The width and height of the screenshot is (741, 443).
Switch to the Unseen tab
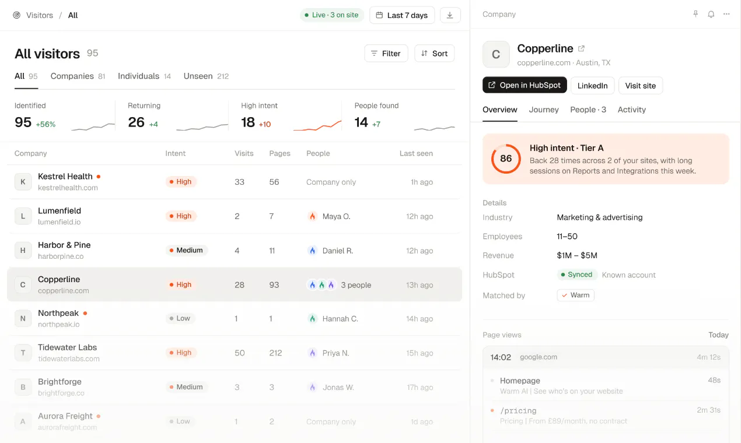(206, 76)
